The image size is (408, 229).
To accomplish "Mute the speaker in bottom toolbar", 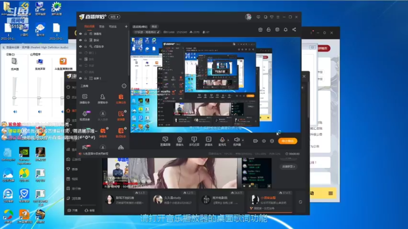I will coord(237,141).
